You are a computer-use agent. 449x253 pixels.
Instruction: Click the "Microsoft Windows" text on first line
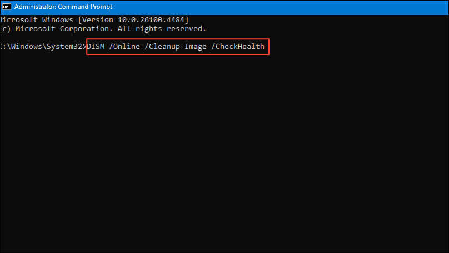click(38, 20)
